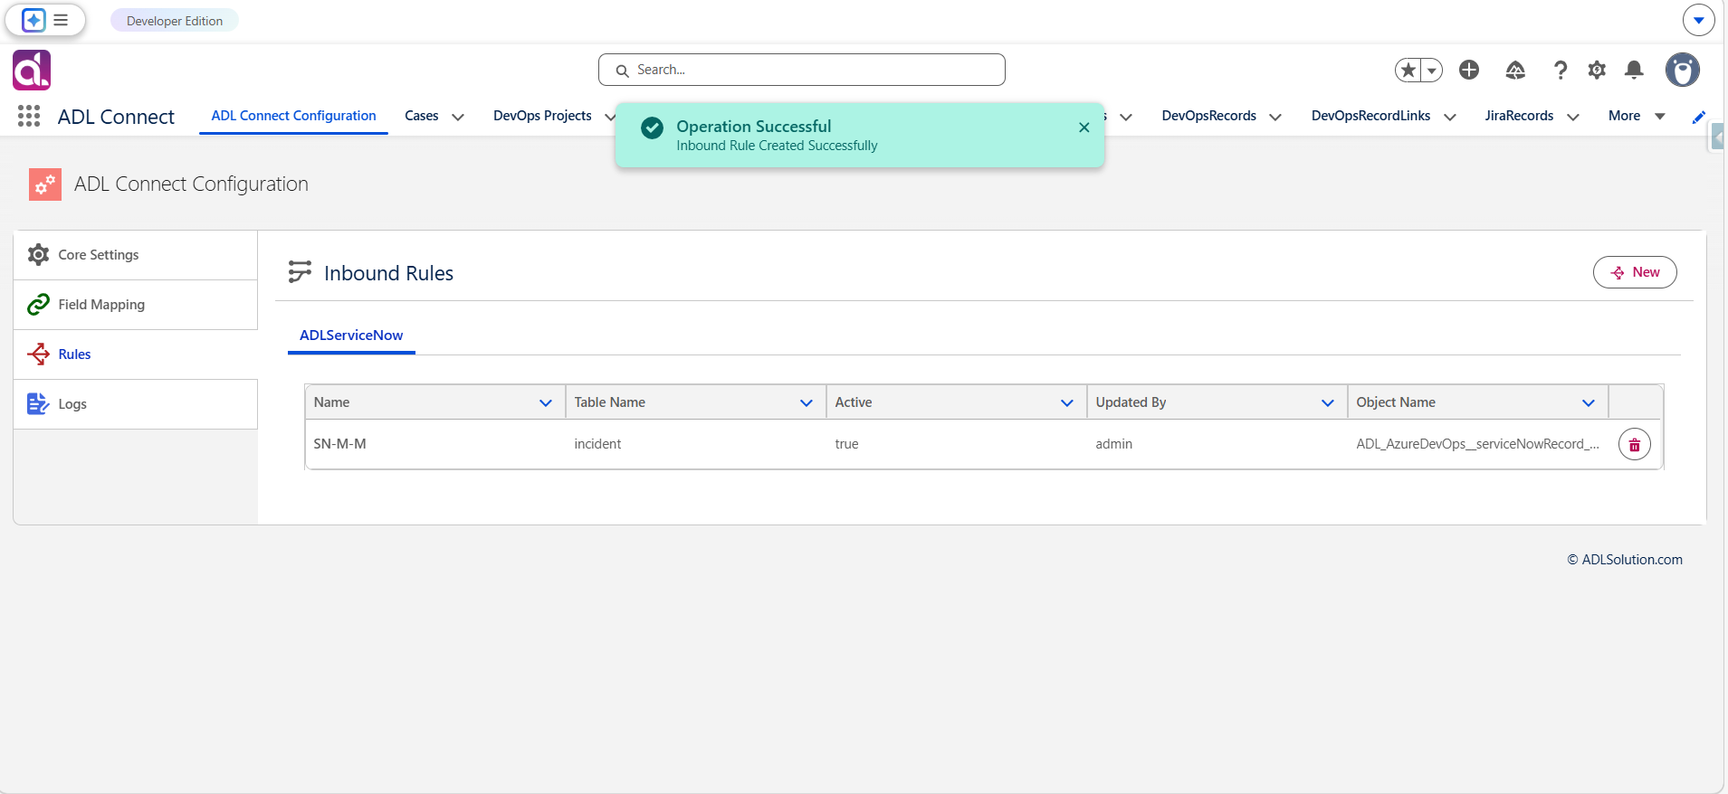Screen dimensions: 1728x794
Task: Click the Core Settings gear icon
Action: 38,255
